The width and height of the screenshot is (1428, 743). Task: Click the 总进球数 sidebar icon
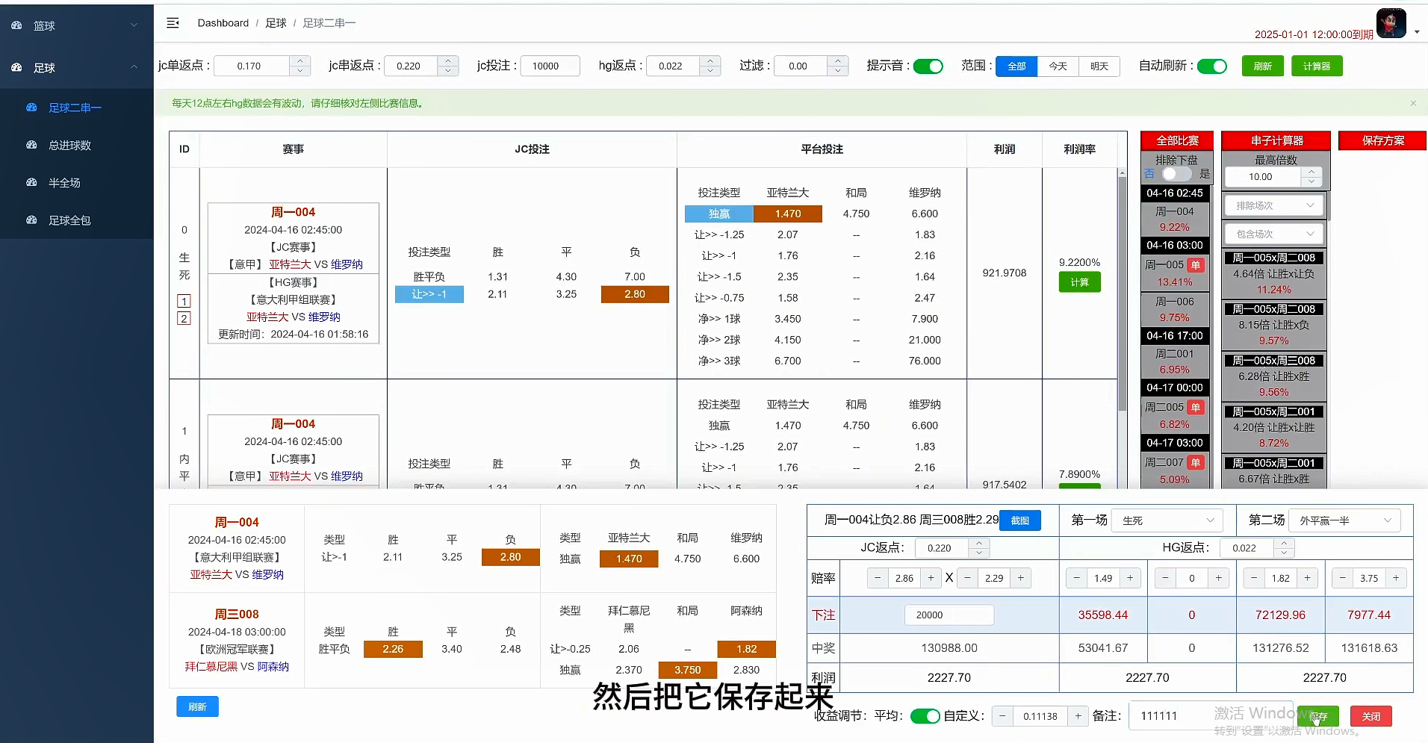31,145
